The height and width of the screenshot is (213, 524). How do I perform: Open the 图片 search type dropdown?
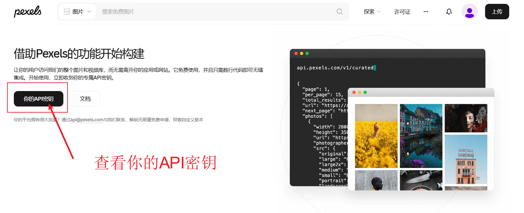(77, 12)
